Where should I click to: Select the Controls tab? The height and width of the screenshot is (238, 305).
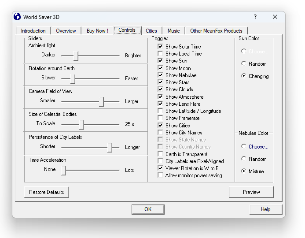coord(127,30)
